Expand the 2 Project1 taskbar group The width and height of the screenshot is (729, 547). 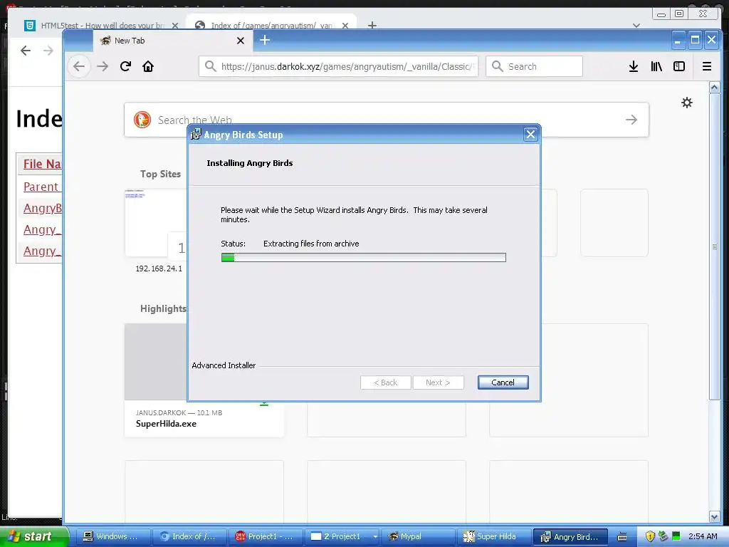(342, 537)
